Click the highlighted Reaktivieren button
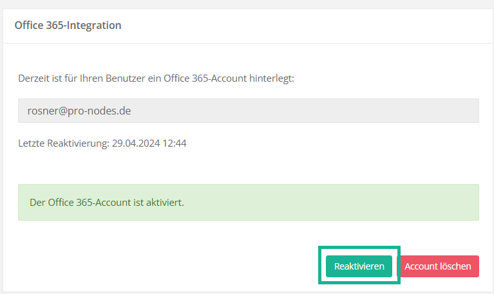This screenshot has height=294, width=494. [359, 266]
